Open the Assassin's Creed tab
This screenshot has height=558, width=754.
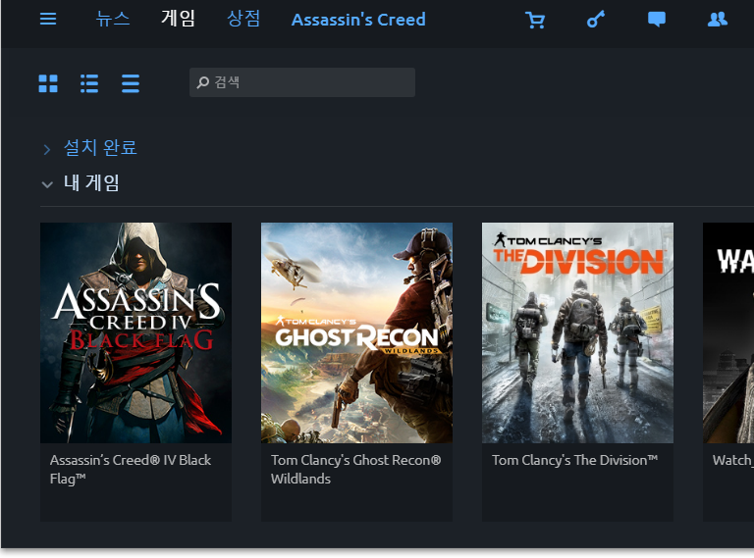358,20
